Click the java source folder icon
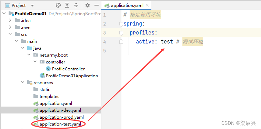The height and width of the screenshot is (129, 261). [x=30, y=48]
